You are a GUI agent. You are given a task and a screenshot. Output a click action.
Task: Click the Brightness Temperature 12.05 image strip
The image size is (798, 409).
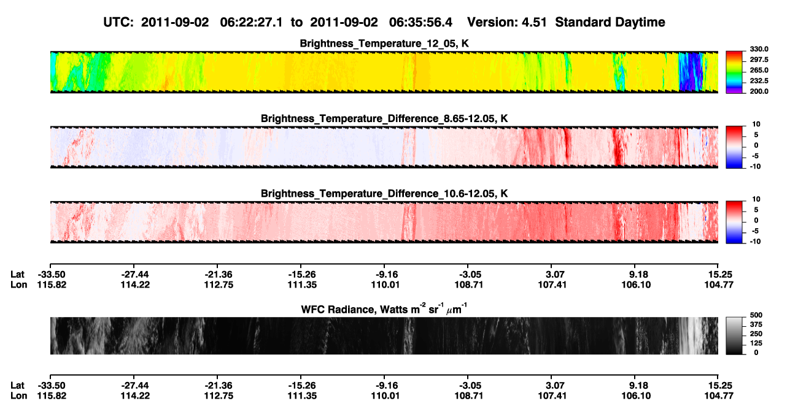[384, 72]
